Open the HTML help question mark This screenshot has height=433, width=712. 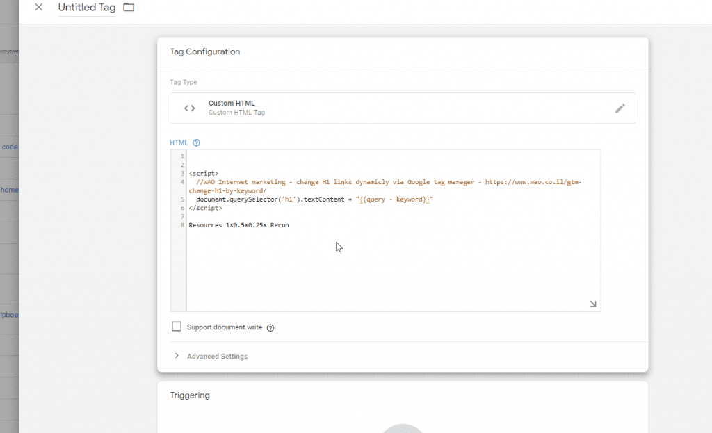(196, 142)
